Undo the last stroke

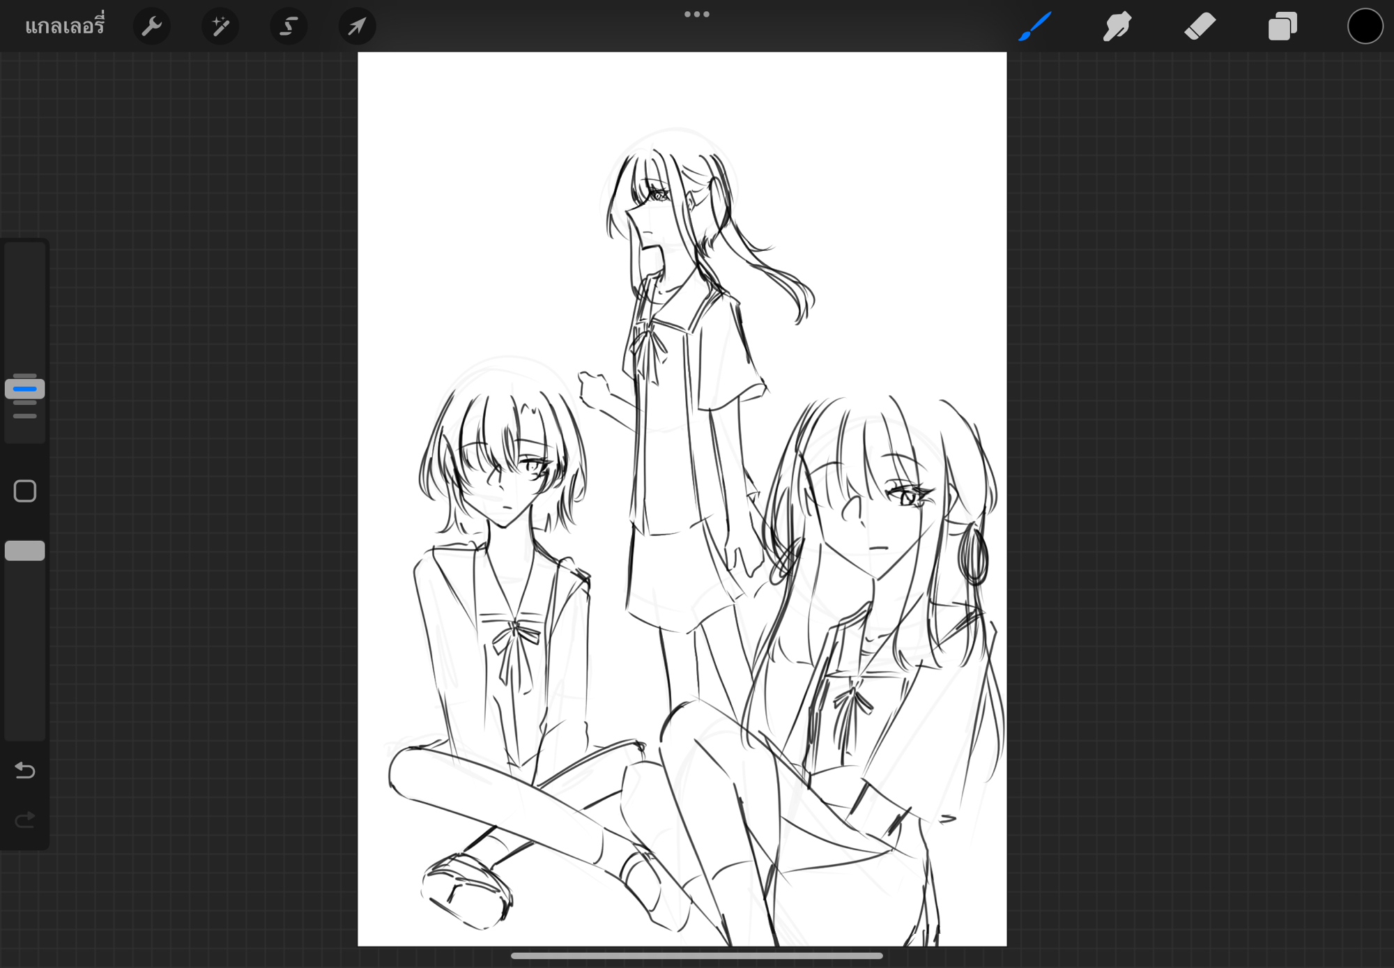25,770
